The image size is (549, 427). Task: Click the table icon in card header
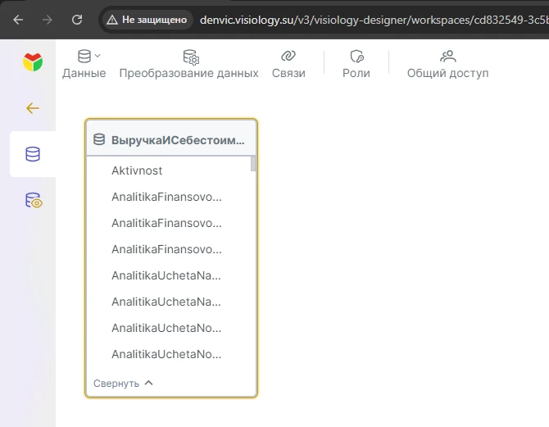point(99,139)
